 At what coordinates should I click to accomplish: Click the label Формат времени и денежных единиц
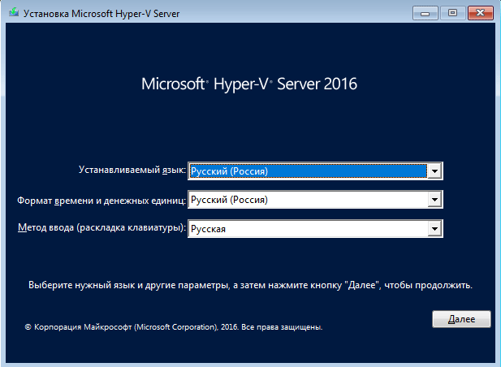(101, 201)
